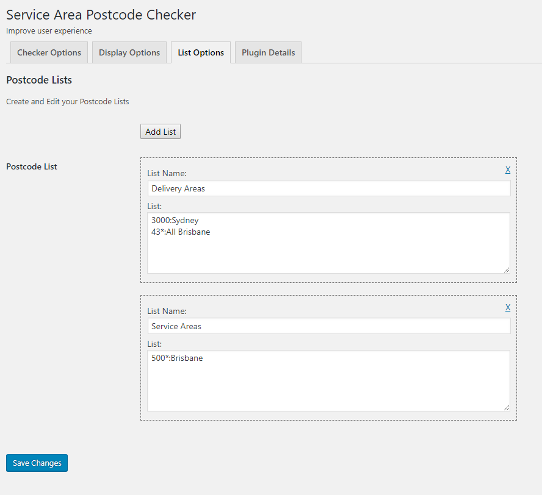Remove the Delivery Areas list with X
This screenshot has width=542, height=495.
[508, 170]
